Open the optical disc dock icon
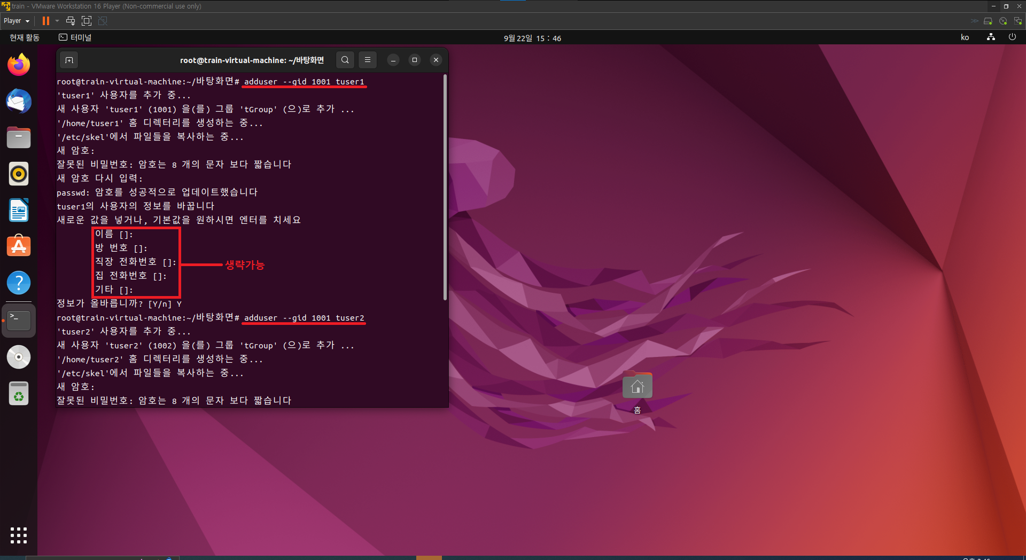The height and width of the screenshot is (560, 1026). tap(19, 357)
